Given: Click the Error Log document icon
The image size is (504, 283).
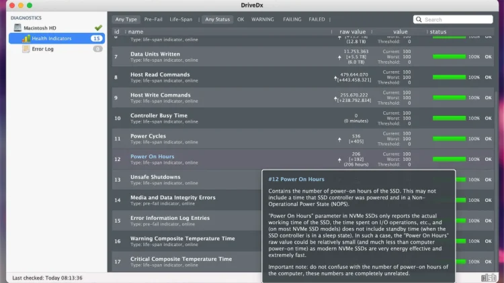Looking at the screenshot, I should click(x=26, y=49).
